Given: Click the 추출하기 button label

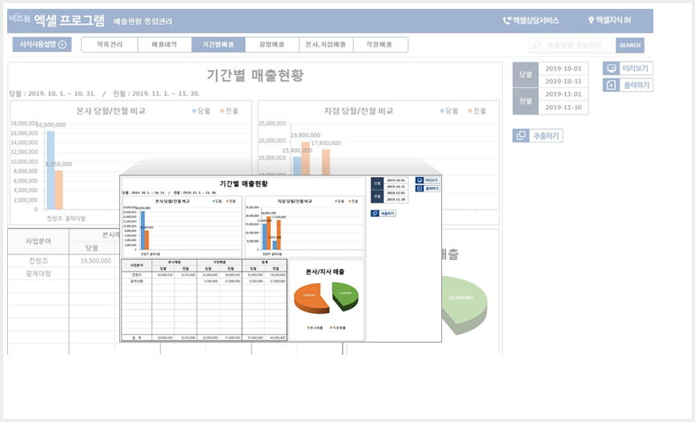Looking at the screenshot, I should click(x=546, y=135).
